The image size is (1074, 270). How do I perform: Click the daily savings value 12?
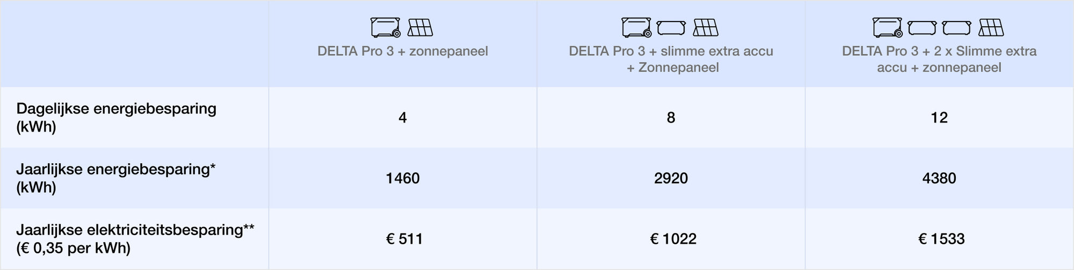coord(939,118)
